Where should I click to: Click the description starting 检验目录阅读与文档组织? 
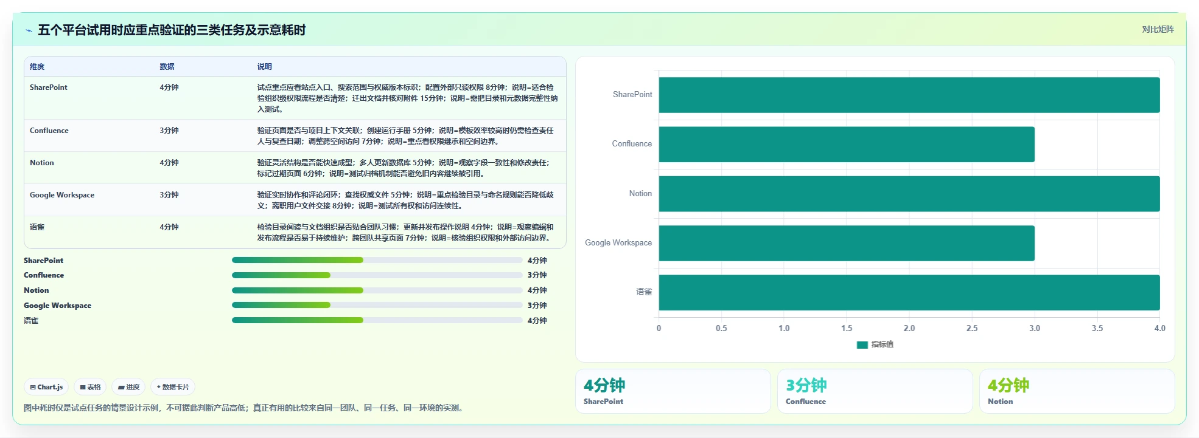(x=406, y=233)
